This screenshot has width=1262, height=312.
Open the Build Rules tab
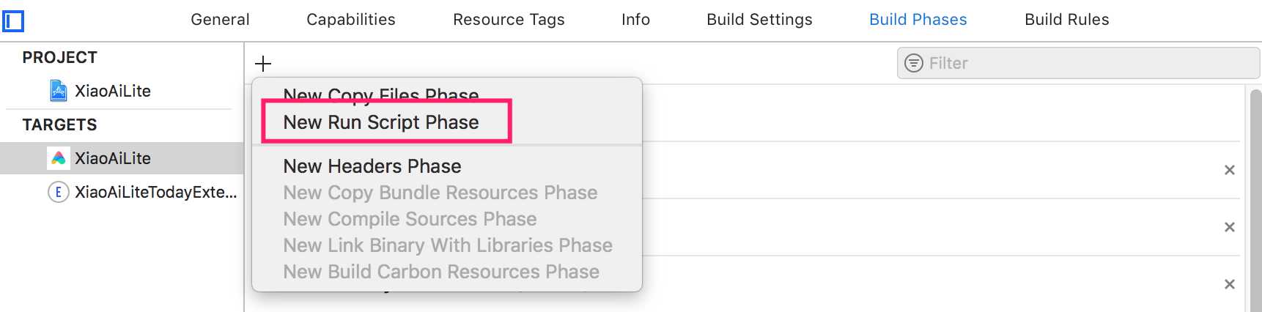pos(1066,20)
